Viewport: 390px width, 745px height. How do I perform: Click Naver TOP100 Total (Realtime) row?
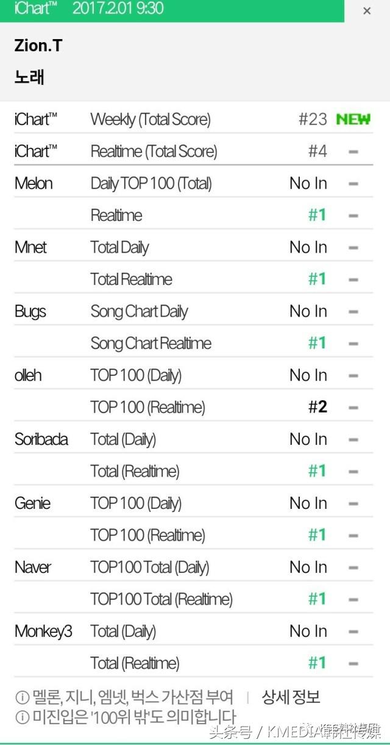pyautogui.click(x=161, y=599)
